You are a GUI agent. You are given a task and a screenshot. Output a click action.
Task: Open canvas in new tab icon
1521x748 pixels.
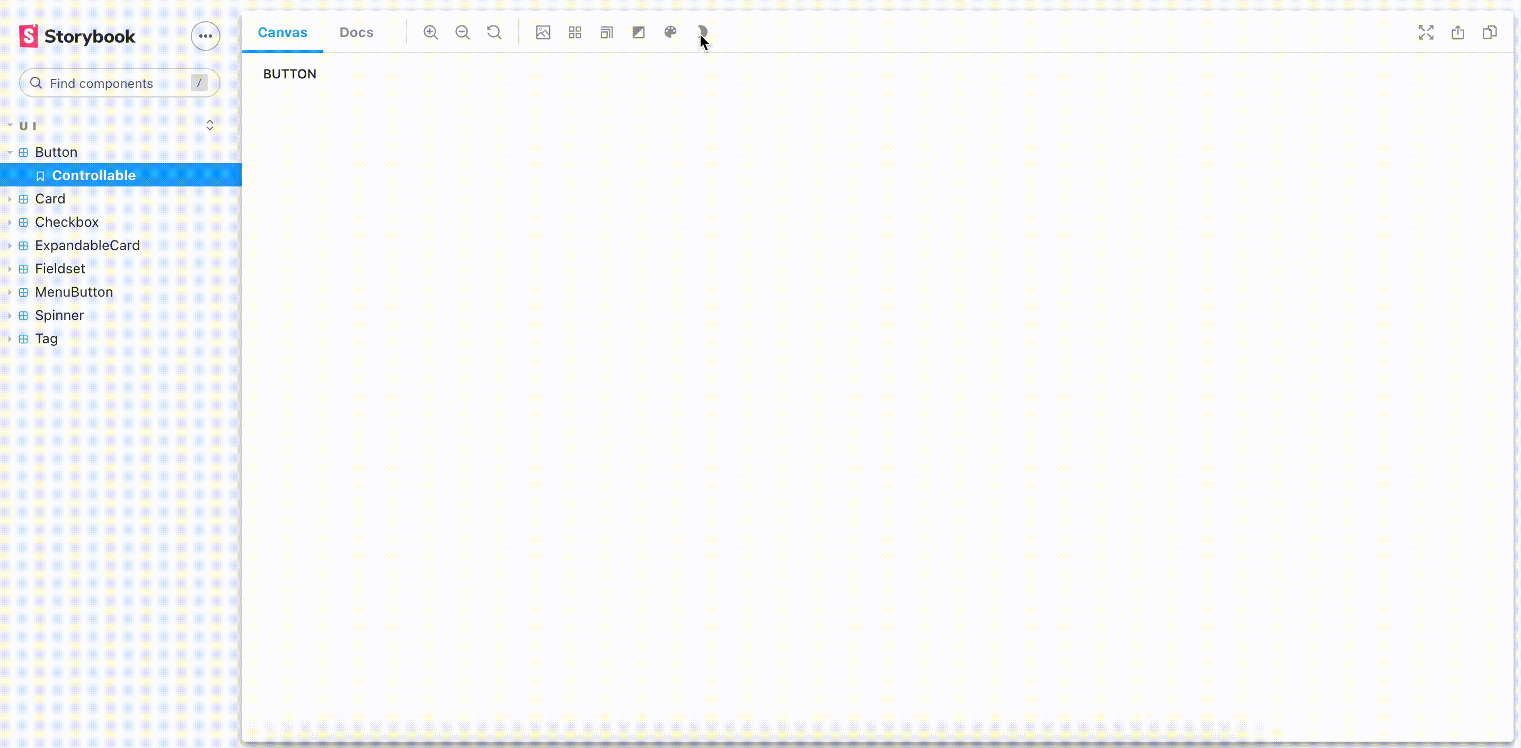point(1457,32)
